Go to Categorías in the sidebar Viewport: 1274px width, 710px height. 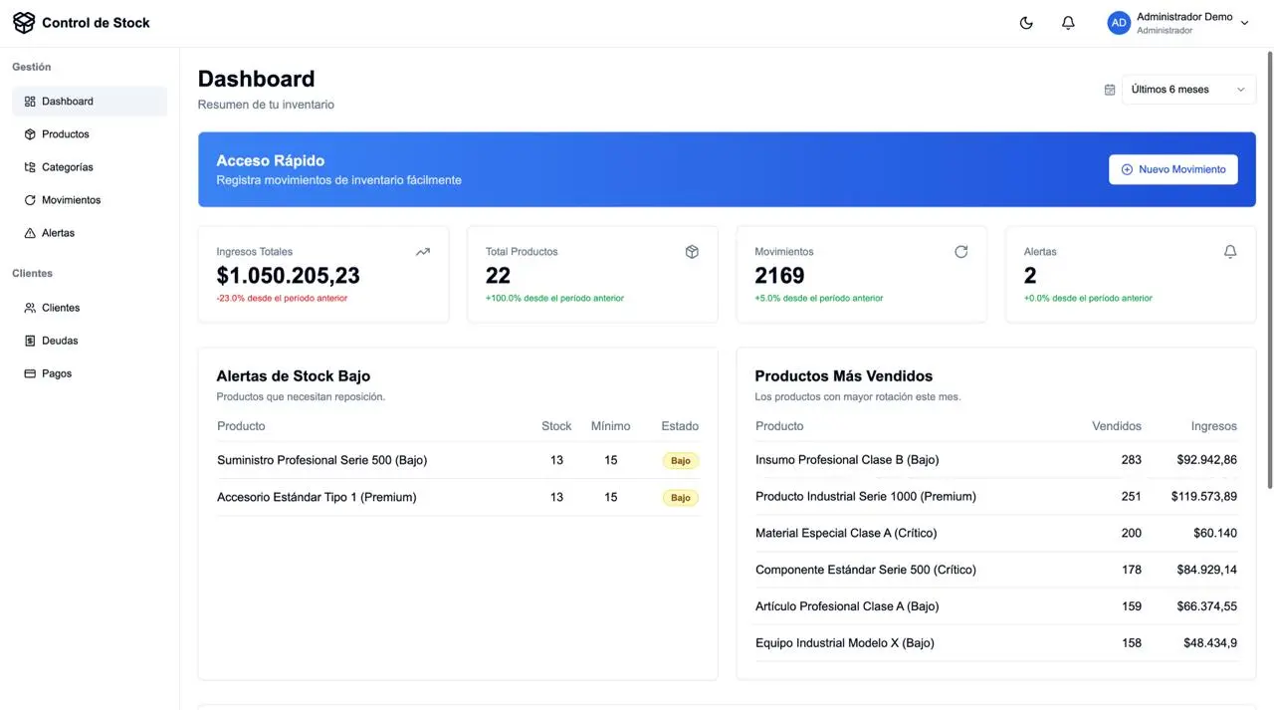point(68,167)
